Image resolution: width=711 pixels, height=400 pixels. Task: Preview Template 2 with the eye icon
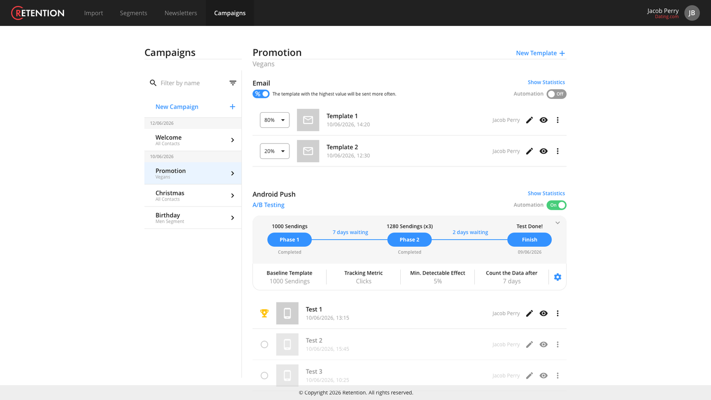pos(543,151)
